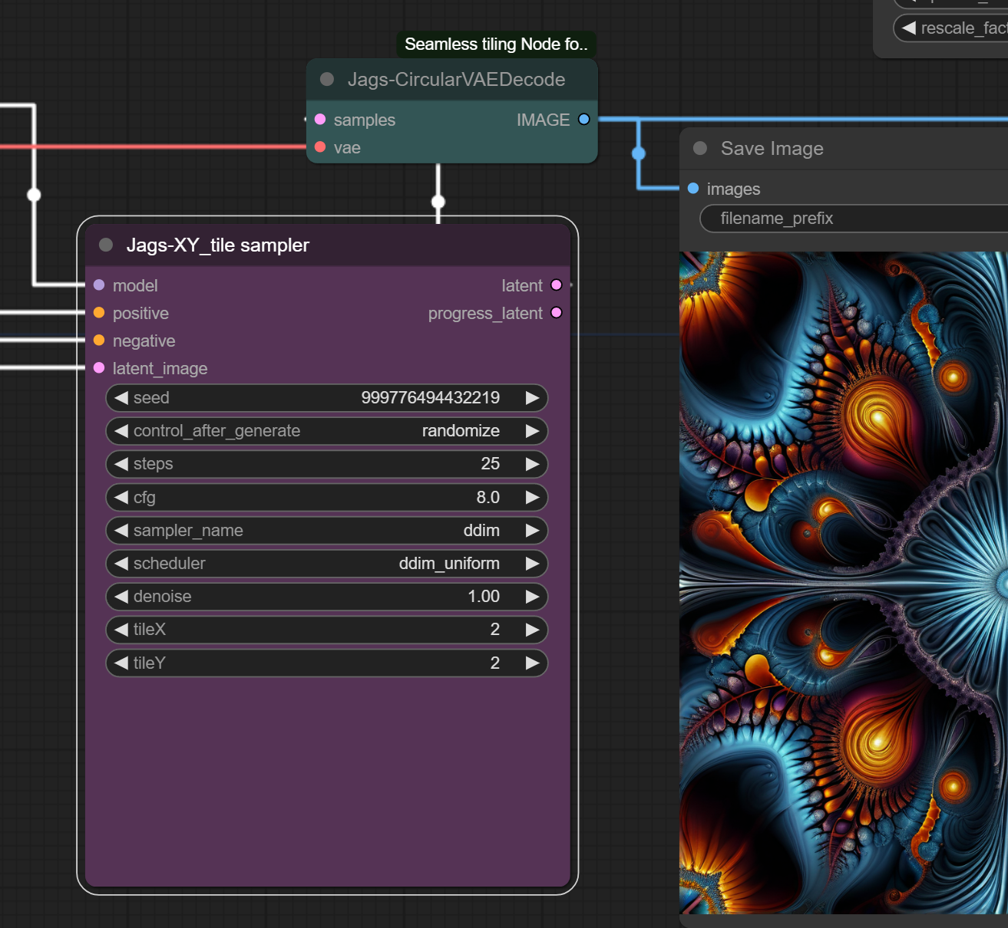Click the filename_prefix input field
The width and height of the screenshot is (1008, 928).
tap(854, 219)
